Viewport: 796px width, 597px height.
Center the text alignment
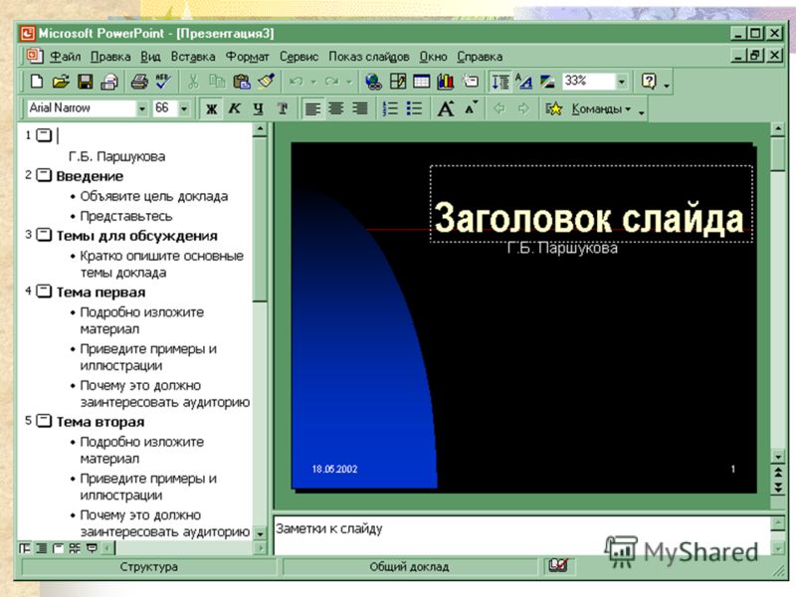(x=336, y=108)
